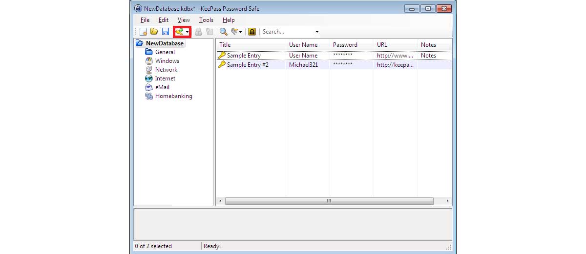Click the Homebanking percent icon
This screenshot has width=586, height=254.
click(x=149, y=96)
